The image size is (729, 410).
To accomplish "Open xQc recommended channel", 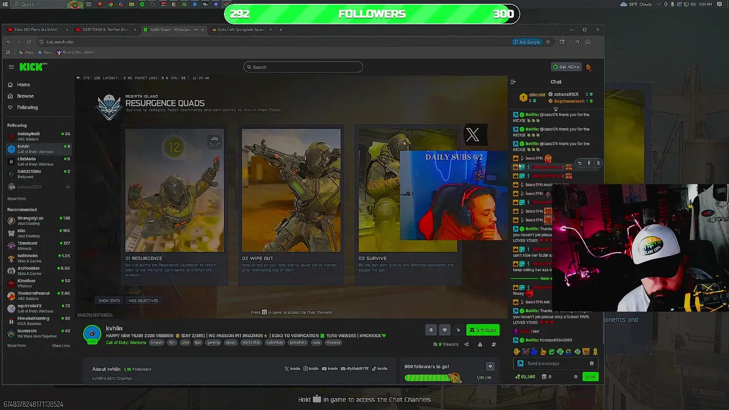I will (38, 233).
